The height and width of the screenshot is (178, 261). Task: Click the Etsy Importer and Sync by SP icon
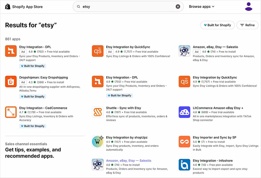[x=184, y=142]
